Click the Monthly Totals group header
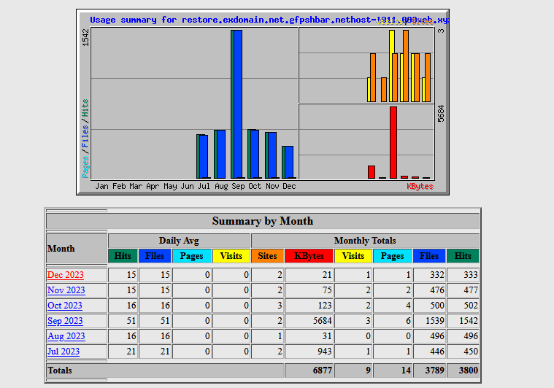This screenshot has width=554, height=388. pyautogui.click(x=365, y=241)
